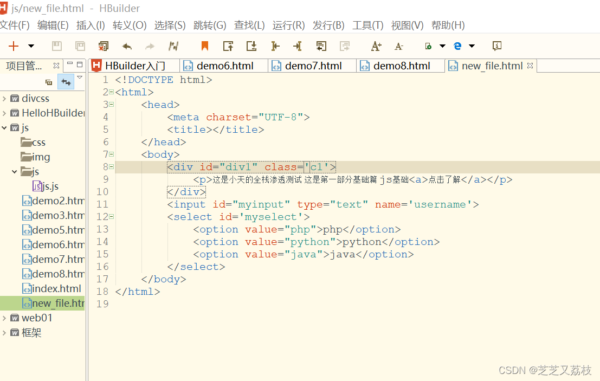Close the new_file.html editor tab
Image resolution: width=600 pixels, height=381 pixels.
(530, 66)
